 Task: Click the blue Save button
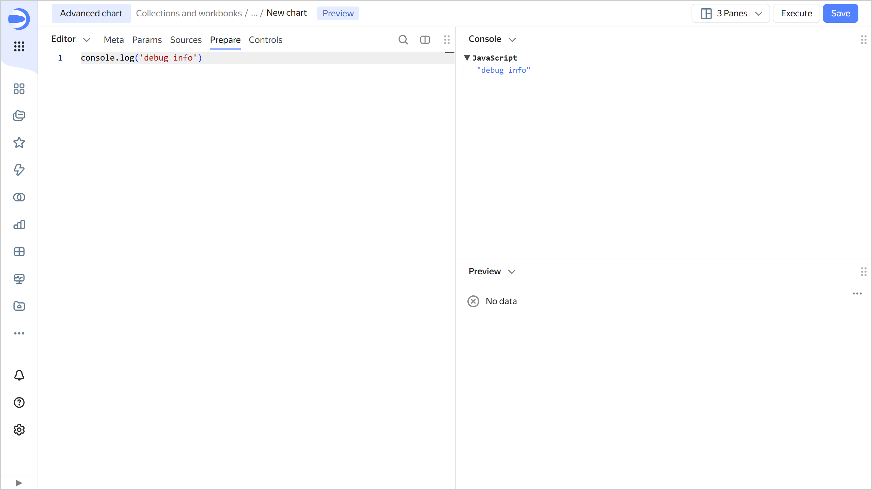(x=840, y=13)
